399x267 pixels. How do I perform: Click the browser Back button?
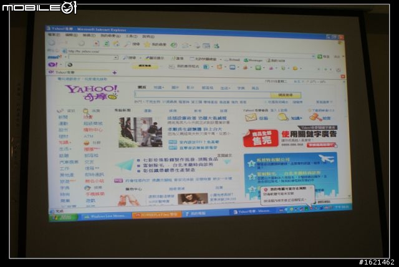click(x=52, y=42)
